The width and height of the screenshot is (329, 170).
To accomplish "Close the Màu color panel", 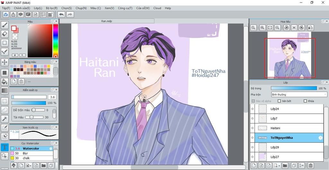I will click(56, 21).
